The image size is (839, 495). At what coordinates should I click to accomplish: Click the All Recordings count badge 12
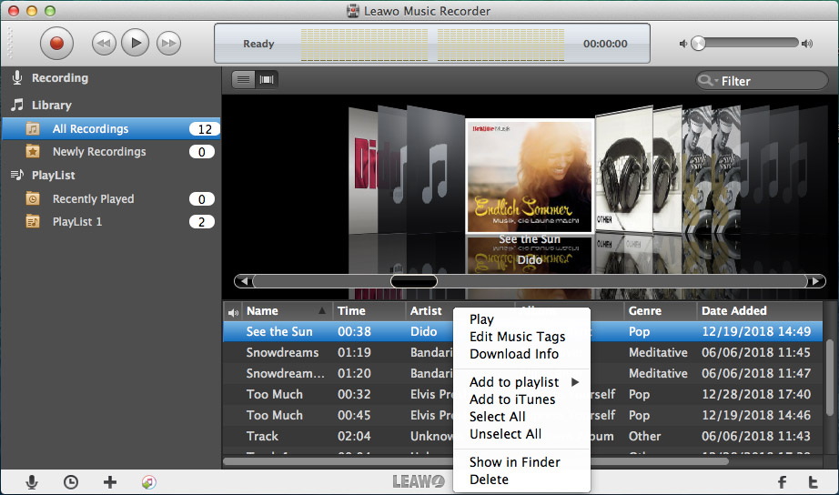(x=204, y=129)
